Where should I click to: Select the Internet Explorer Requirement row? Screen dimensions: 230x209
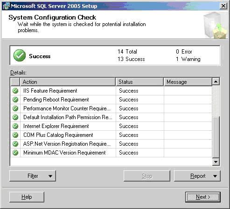[111, 126]
